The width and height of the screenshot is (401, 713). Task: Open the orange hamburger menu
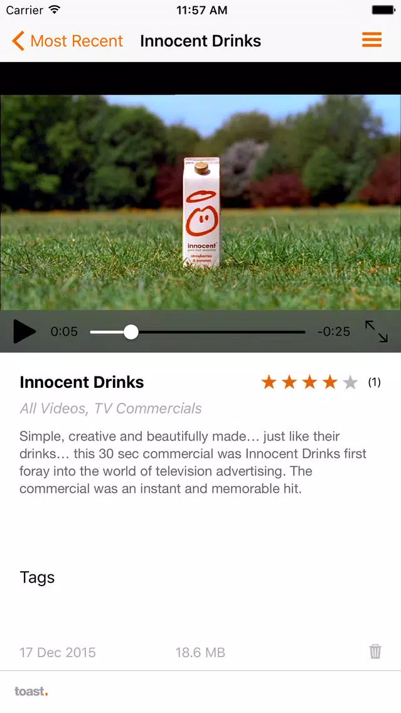pyautogui.click(x=372, y=40)
